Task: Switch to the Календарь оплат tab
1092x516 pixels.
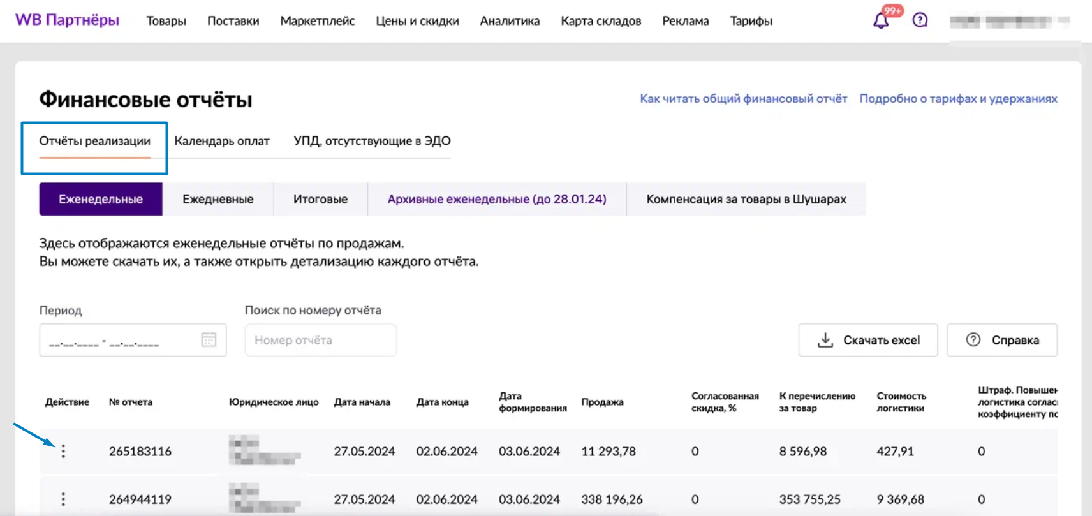Action: 222,141
